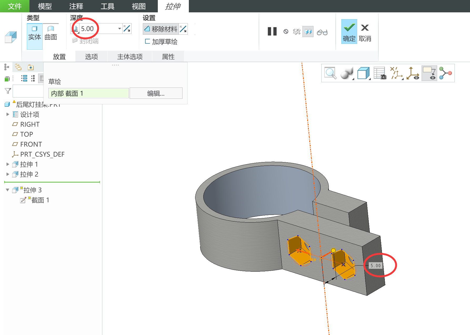Image resolution: width=470 pixels, height=335 pixels.
Task: Select the 曲面 surface type
Action: click(51, 33)
